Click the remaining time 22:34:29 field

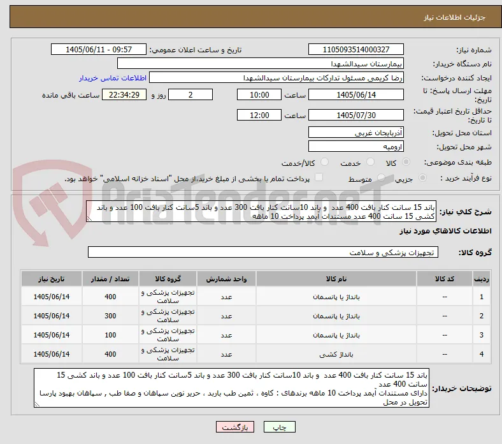tap(124, 94)
